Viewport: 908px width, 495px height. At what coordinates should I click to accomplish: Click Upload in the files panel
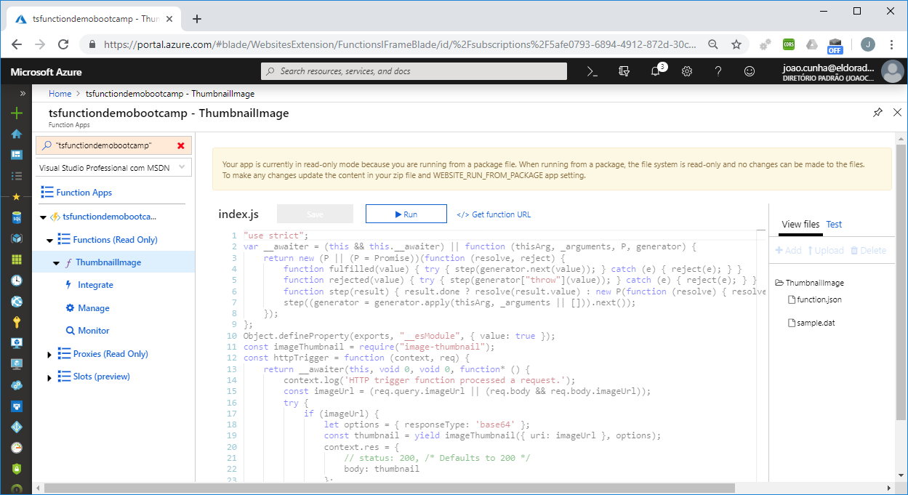pos(825,250)
